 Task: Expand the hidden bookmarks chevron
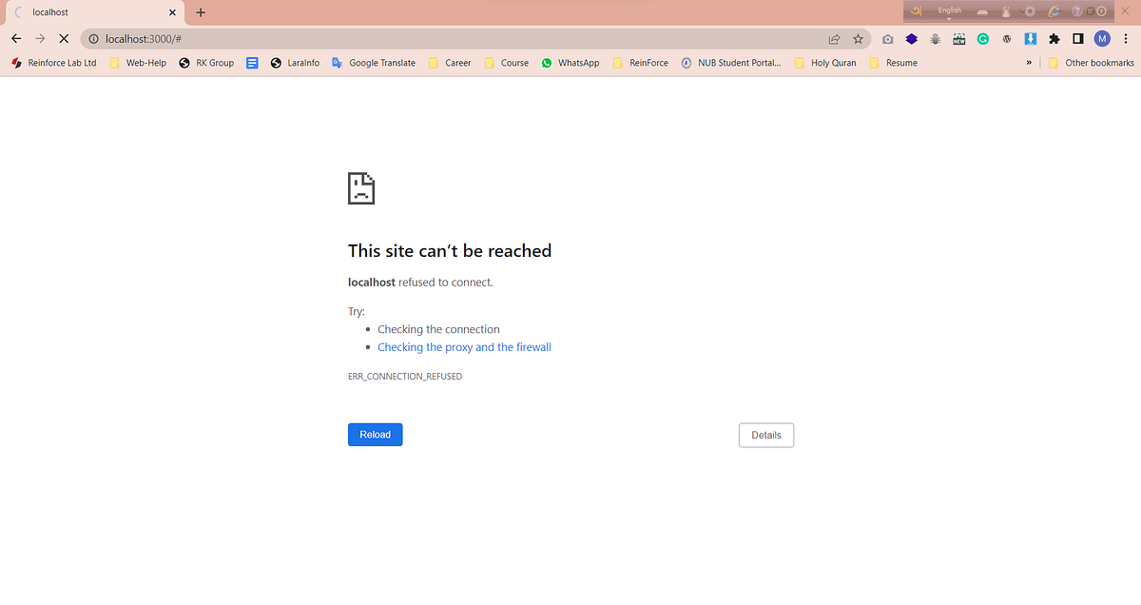[1028, 62]
